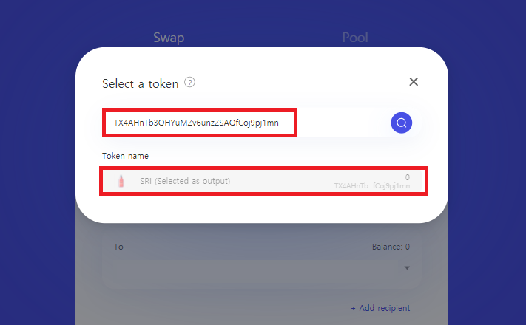Click the To label in swap form
Viewport: 526px width, 325px height.
point(118,247)
